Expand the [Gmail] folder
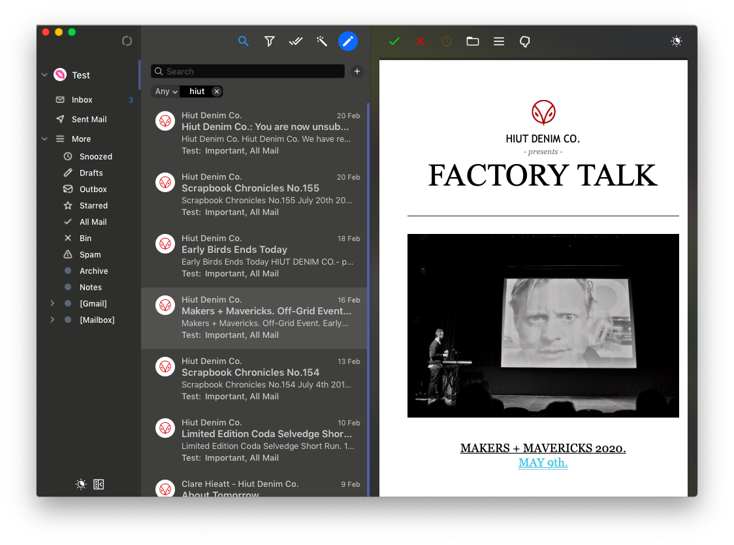This screenshot has width=734, height=545. tap(52, 304)
